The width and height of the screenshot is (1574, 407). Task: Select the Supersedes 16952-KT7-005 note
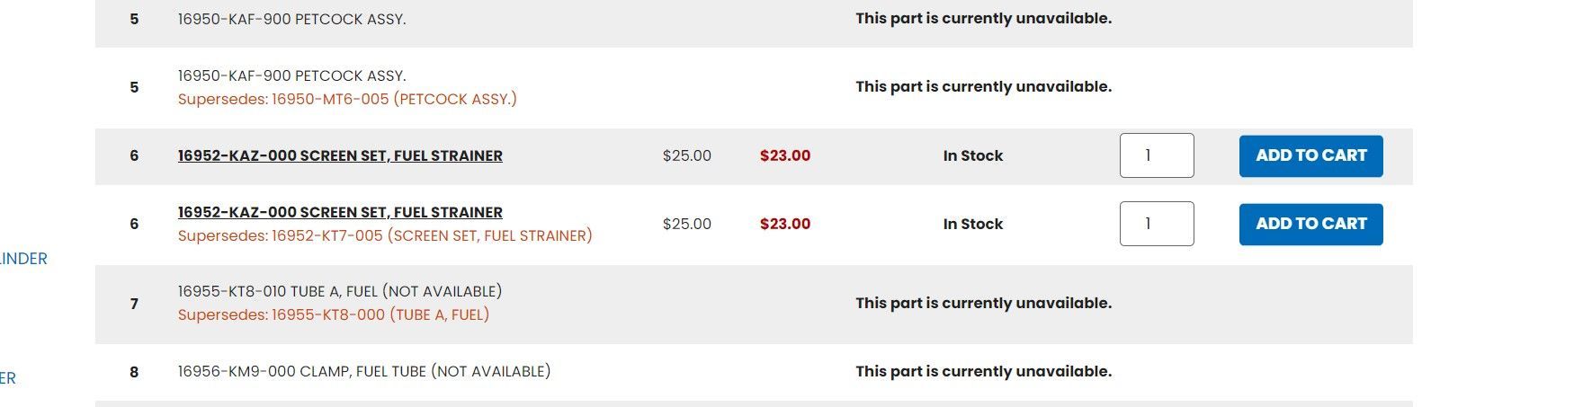click(x=385, y=235)
